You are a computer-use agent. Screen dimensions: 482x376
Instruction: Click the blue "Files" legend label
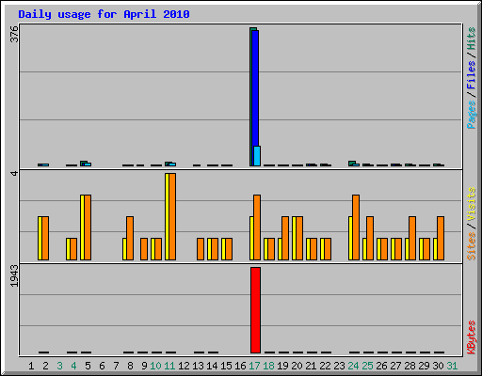[x=472, y=74]
